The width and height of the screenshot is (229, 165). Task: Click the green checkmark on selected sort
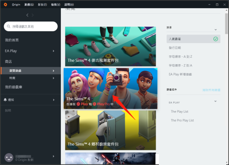[x=216, y=39]
